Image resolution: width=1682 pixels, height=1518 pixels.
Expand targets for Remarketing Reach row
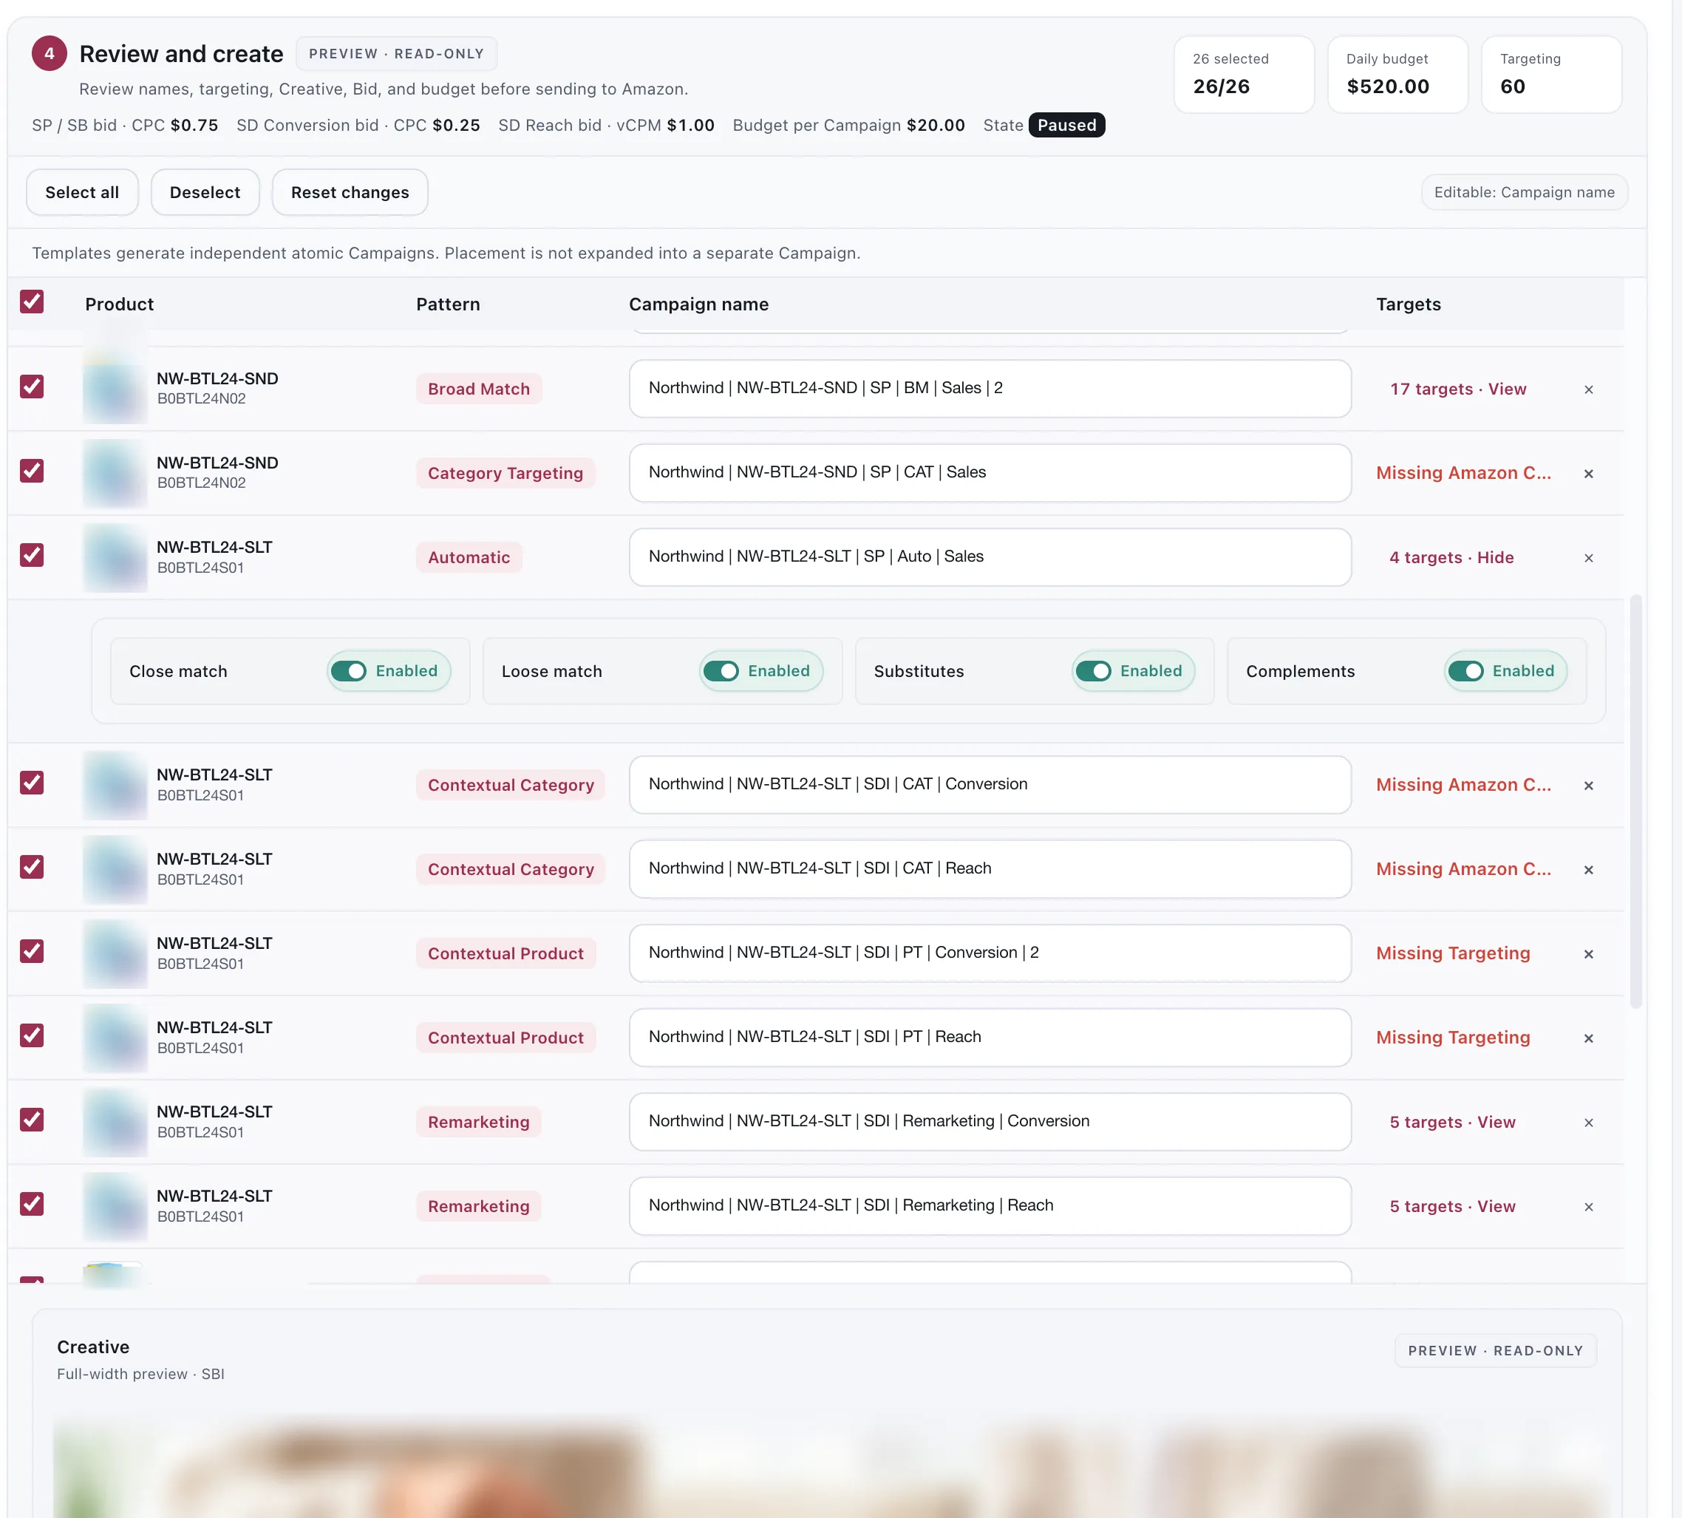tap(1452, 1206)
